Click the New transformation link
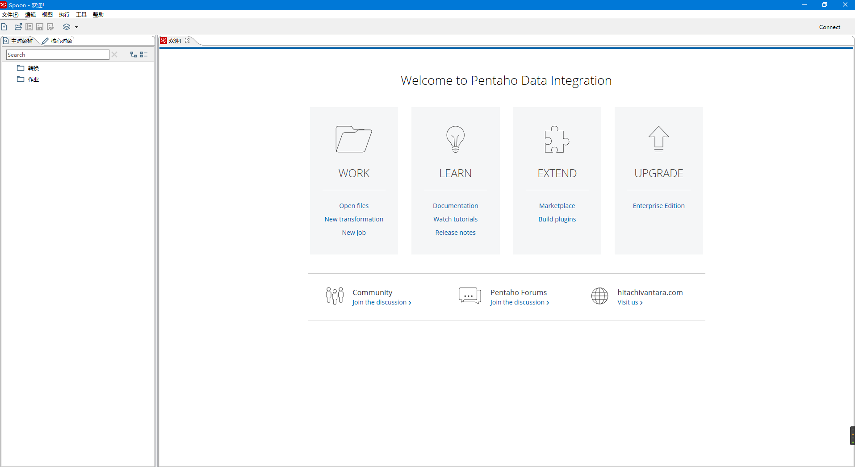855x467 pixels. [x=354, y=219]
